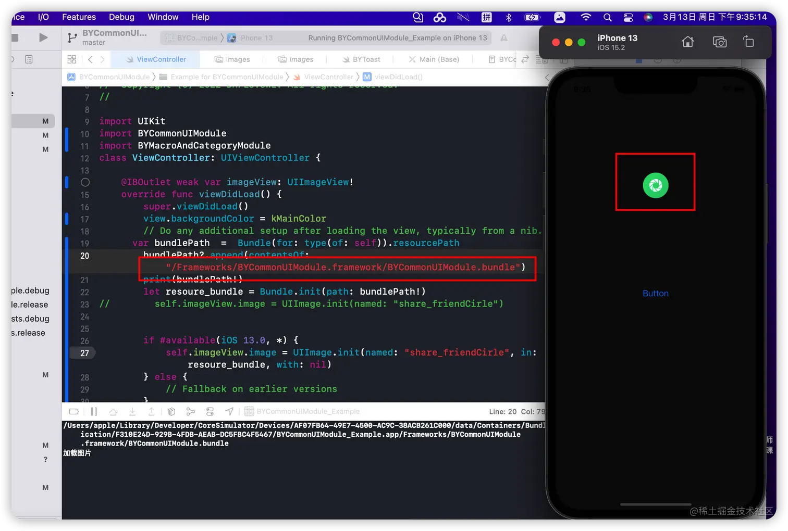The height and width of the screenshot is (531, 788).
Task: Simulate location from debug bar
Action: pyautogui.click(x=229, y=412)
